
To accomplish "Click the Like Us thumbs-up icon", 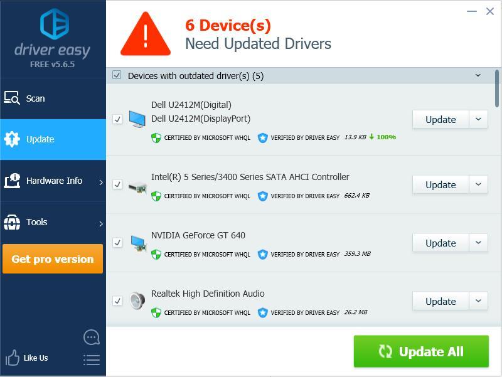I will (x=13, y=358).
